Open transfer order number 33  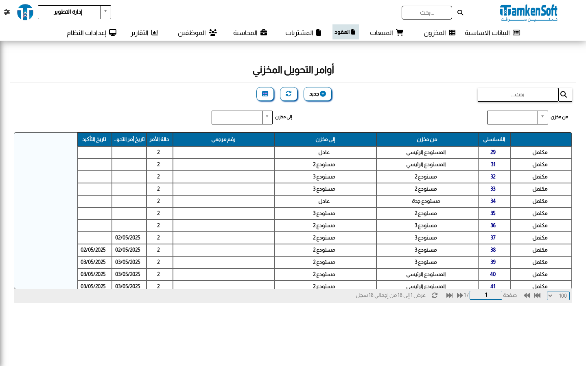click(493, 189)
